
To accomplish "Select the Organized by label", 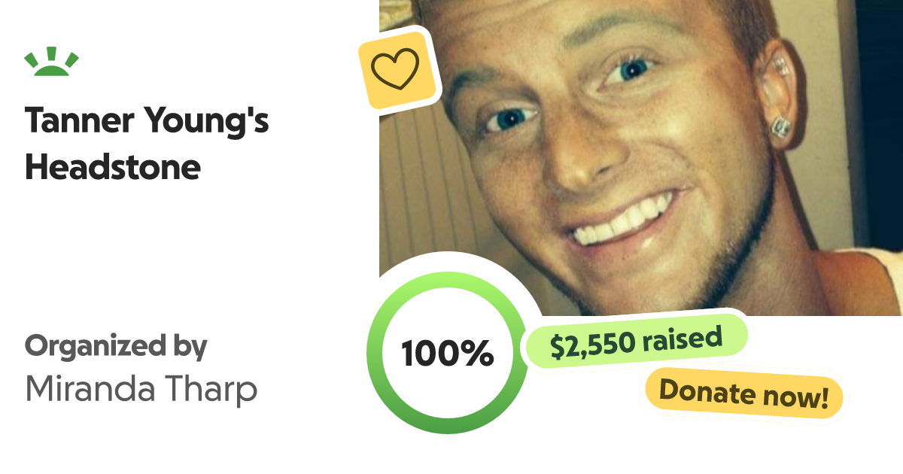I will point(116,347).
